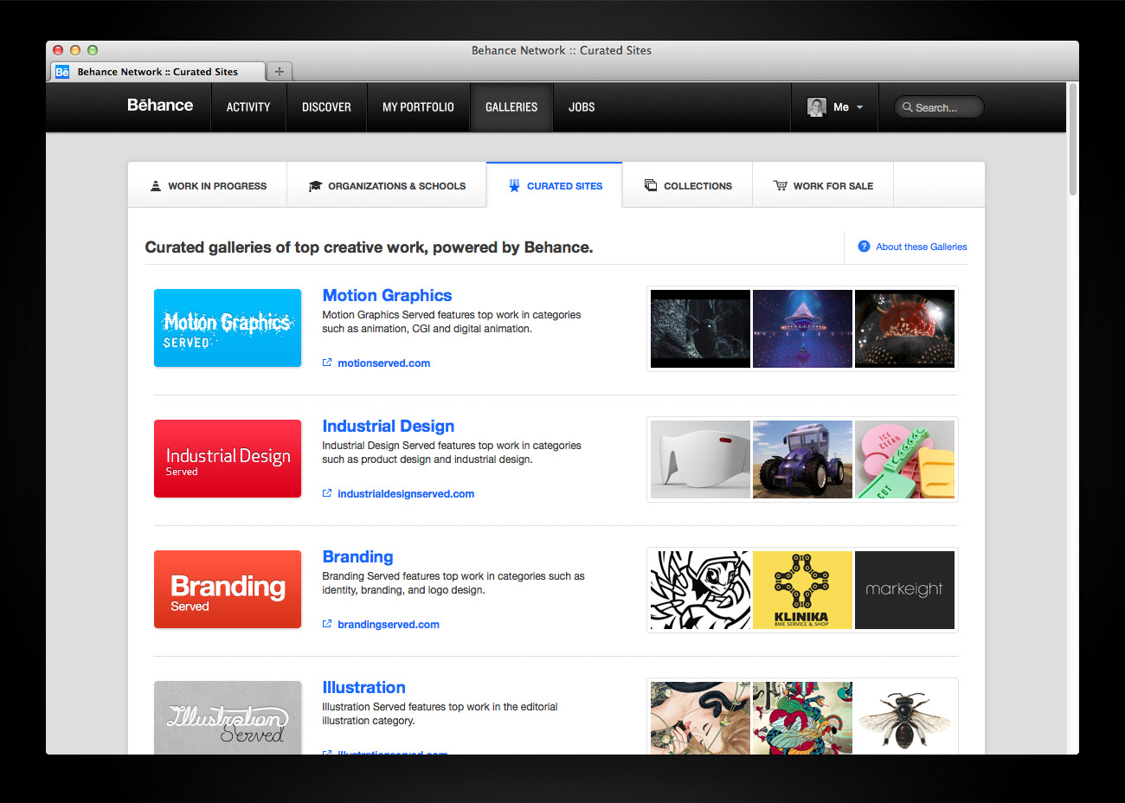Click external link icon beside brandingserved.com
The height and width of the screenshot is (803, 1125).
coord(327,624)
